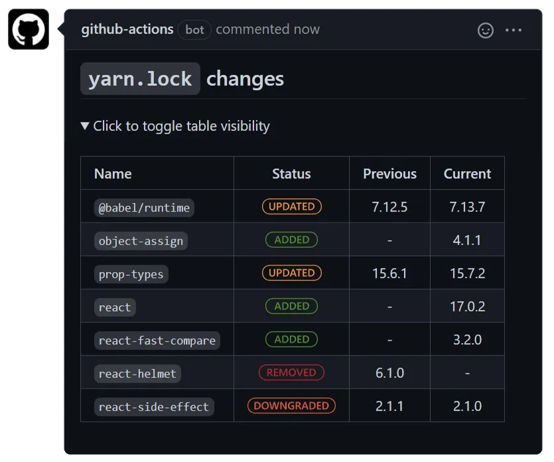Click the bot label badge
This screenshot has height=462, width=554.
[x=194, y=30]
